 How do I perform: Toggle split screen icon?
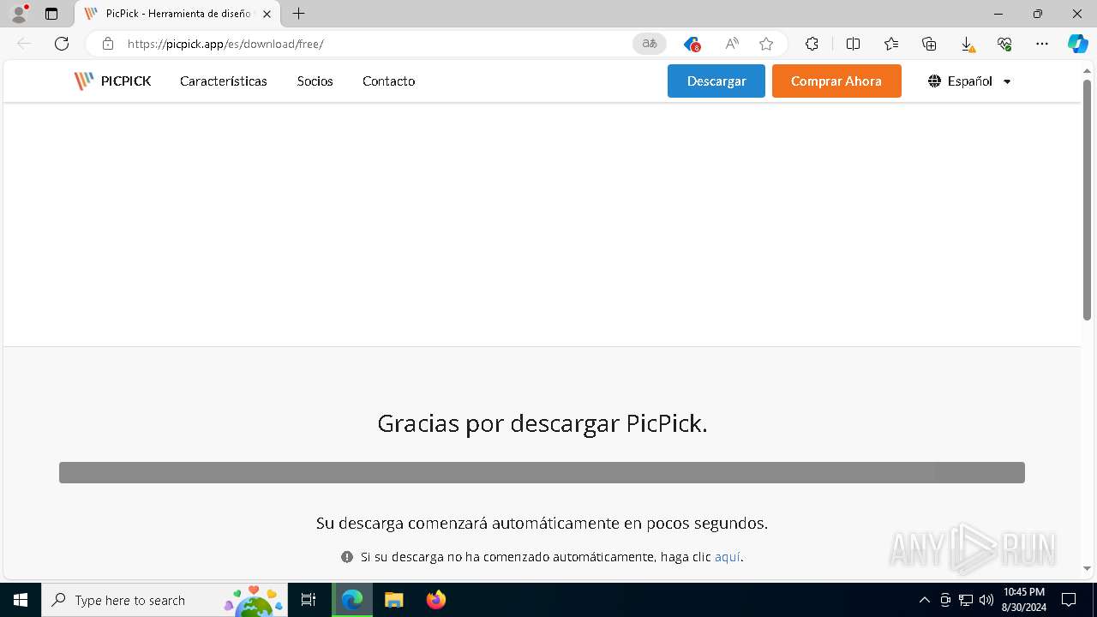(x=853, y=44)
